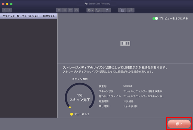The height and width of the screenshot is (130, 193).
Task: Switch to cover flow view
Action: [x=77, y=10]
